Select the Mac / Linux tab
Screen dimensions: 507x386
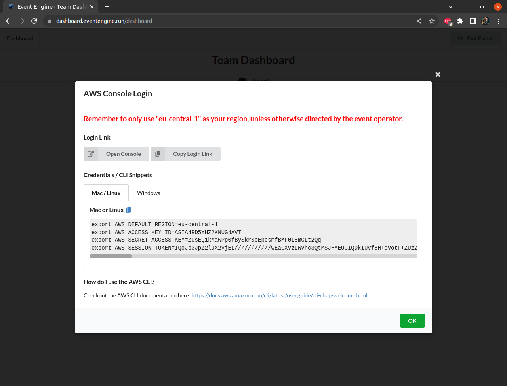(106, 193)
